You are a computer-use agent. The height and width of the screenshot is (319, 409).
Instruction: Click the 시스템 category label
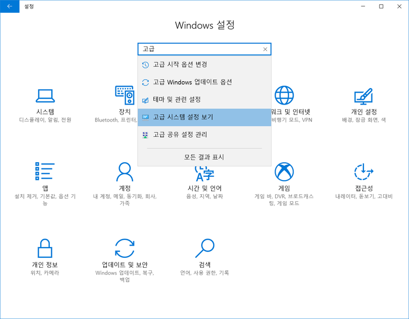coord(45,112)
